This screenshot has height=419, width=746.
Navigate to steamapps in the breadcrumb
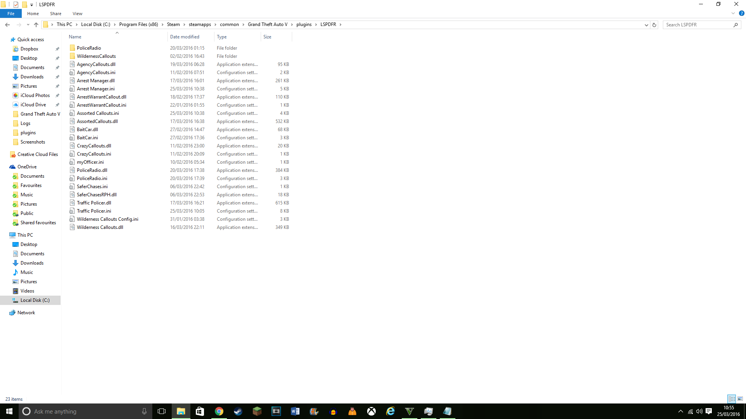click(200, 24)
